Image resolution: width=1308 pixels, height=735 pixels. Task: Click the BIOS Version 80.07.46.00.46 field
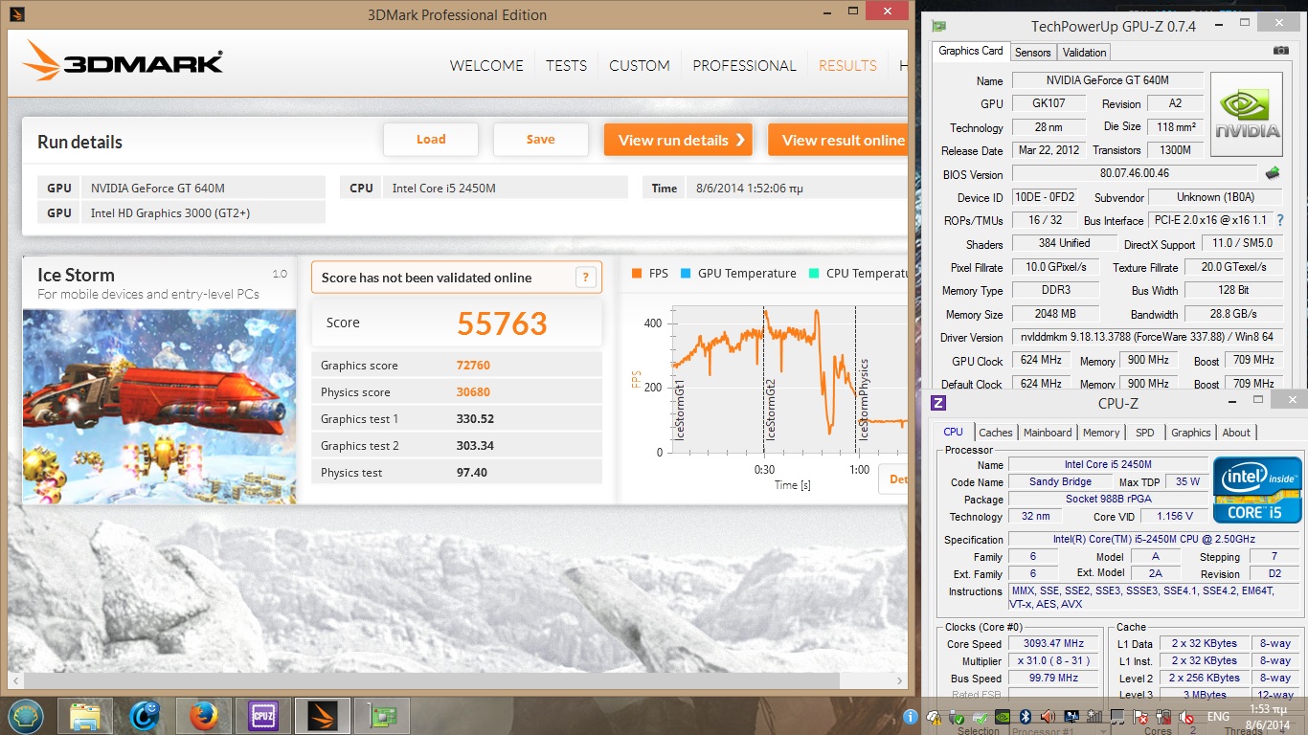pos(1135,174)
